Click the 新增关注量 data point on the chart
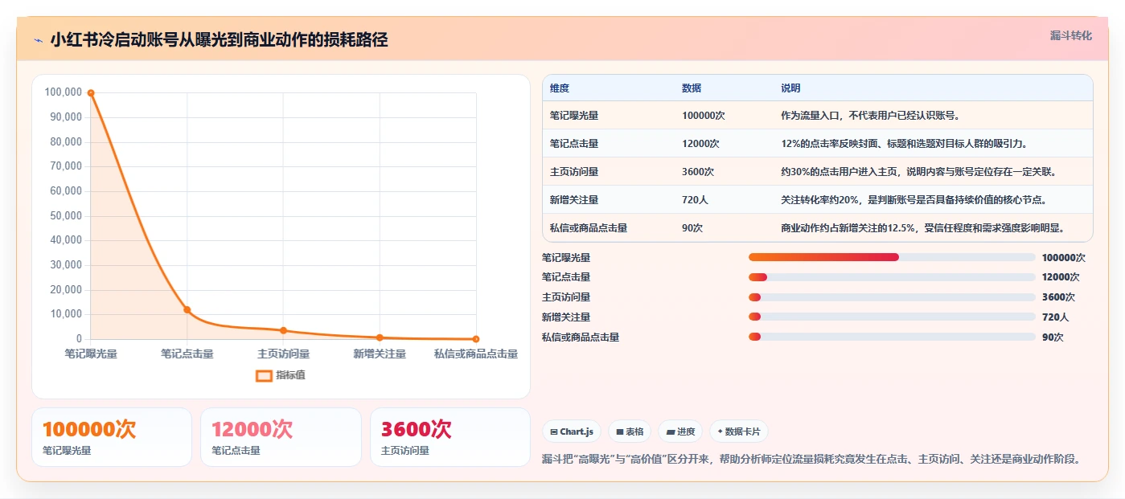The width and height of the screenshot is (1125, 499). coord(380,337)
